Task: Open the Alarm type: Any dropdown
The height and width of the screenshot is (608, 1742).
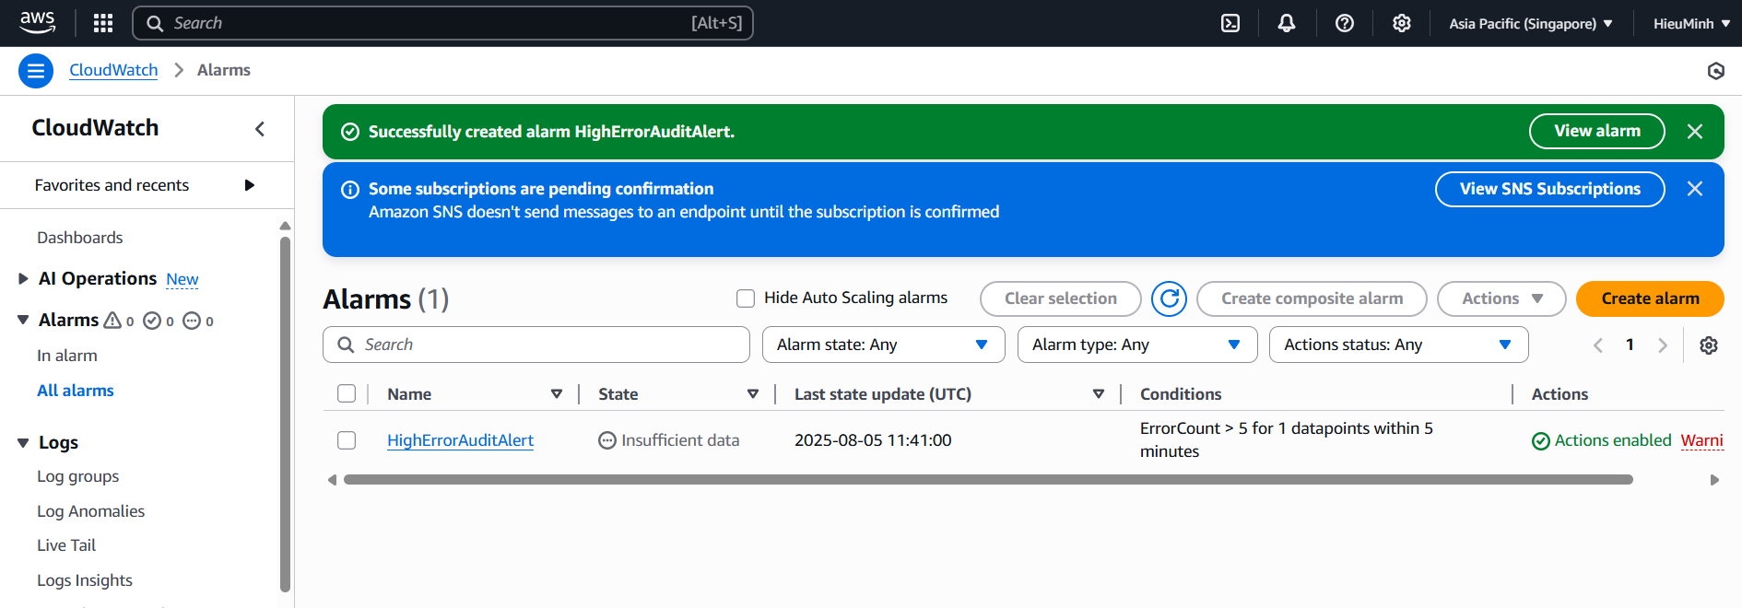Action: [x=1137, y=345]
